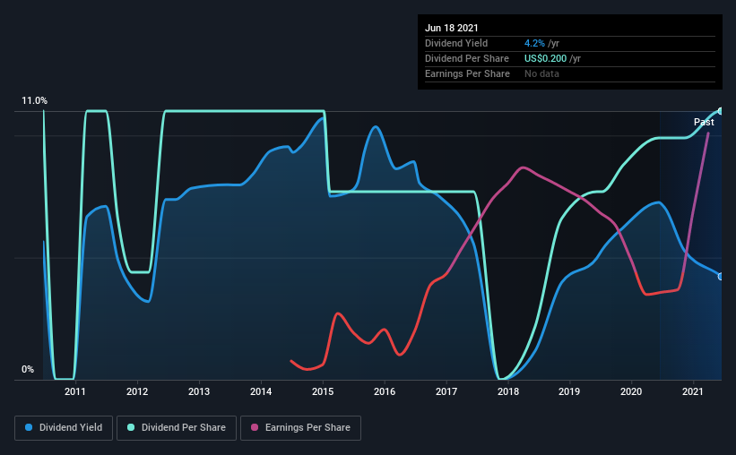
Task: Toggle the Dividend Yield legend button
Action: pos(64,428)
